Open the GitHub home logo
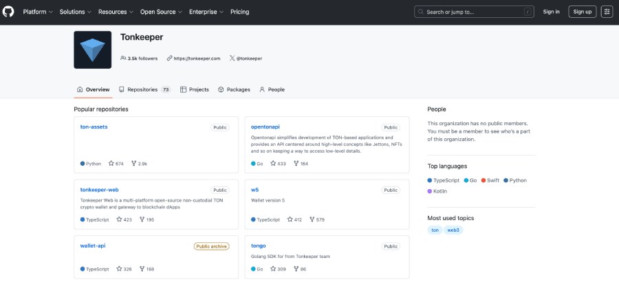619x291 pixels. [x=8, y=12]
